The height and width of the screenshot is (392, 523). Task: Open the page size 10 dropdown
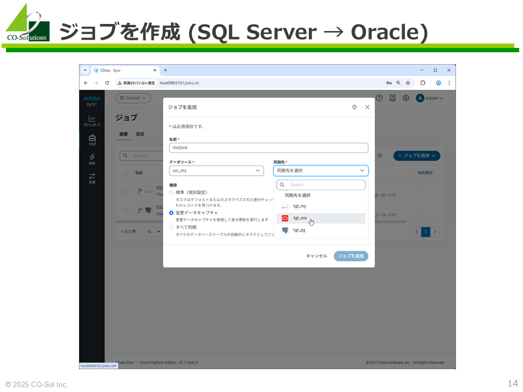pyautogui.click(x=152, y=232)
